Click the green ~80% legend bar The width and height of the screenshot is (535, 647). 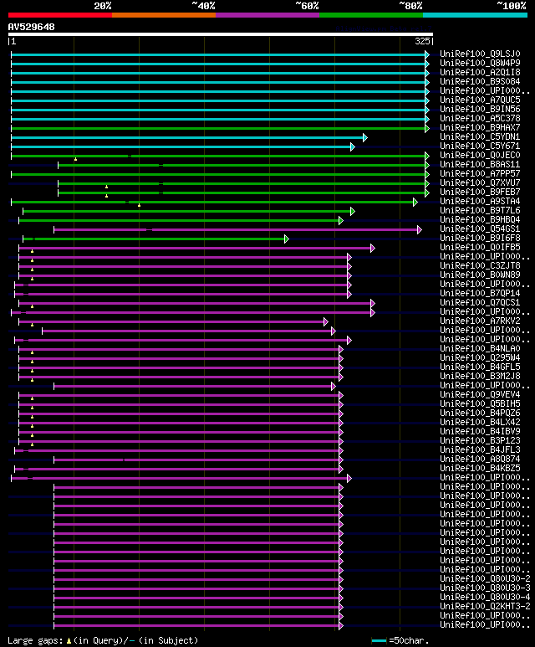(371, 15)
